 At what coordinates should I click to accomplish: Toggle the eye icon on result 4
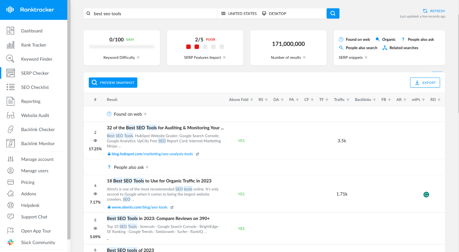[x=95, y=194]
